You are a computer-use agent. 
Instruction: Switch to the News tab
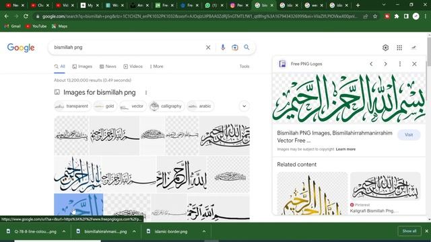[x=108, y=67]
